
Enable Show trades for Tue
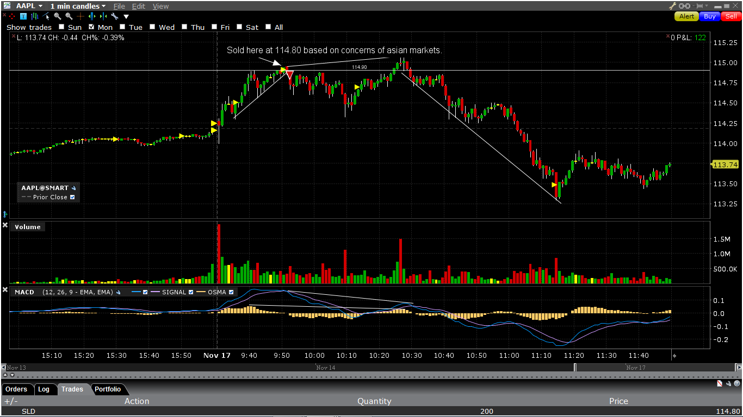(x=122, y=27)
